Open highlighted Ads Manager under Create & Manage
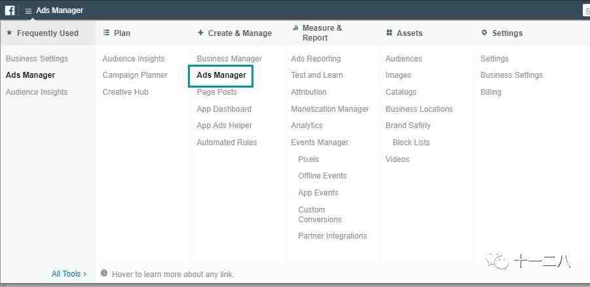This screenshot has width=590, height=287. coord(221,75)
